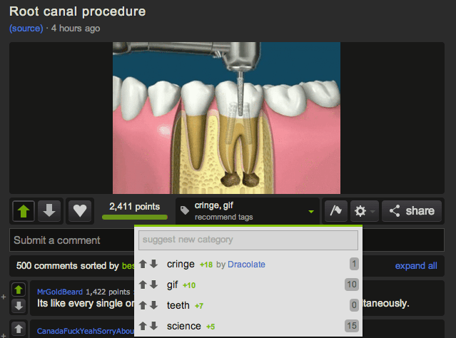Click the root canal gif image
456x338 pixels.
pyautogui.click(x=226, y=118)
